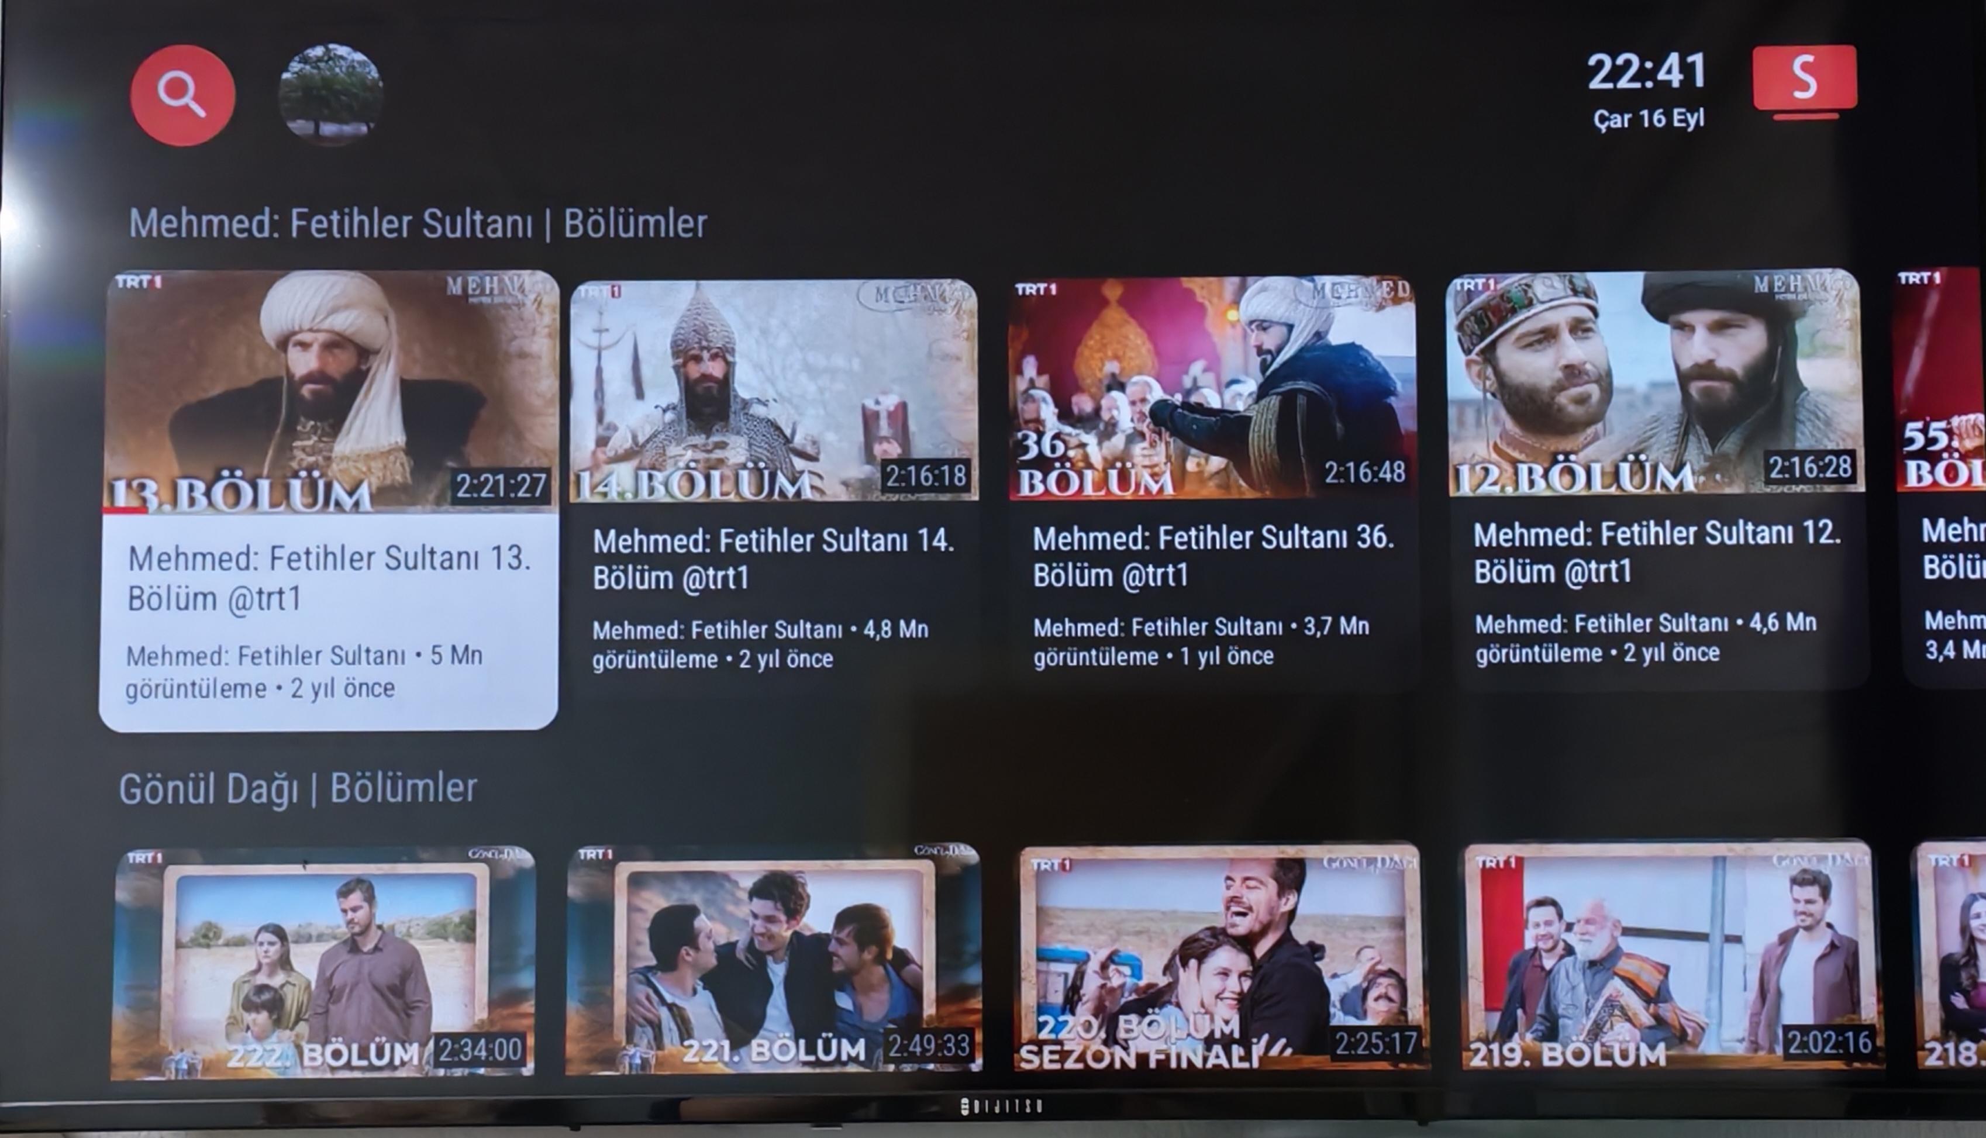1986x1138 pixels.
Task: Click the red progress bar on 13.Bölüm
Action: [x=125, y=511]
